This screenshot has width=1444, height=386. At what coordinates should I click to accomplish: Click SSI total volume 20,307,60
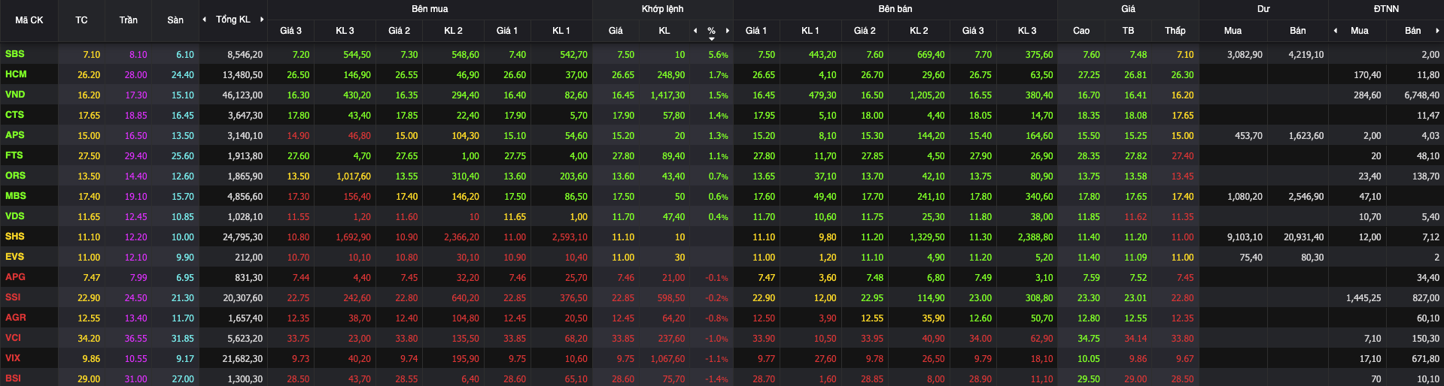242,298
